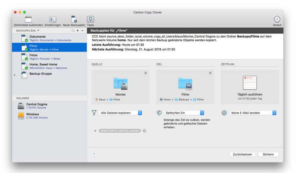Click the home breadcrumb in destination path
This screenshot has height=173, width=300.
pos(165,99)
